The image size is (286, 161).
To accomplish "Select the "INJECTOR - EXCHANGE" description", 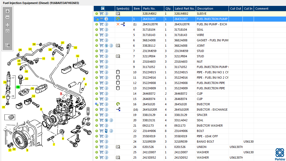I will (x=212, y=110).
